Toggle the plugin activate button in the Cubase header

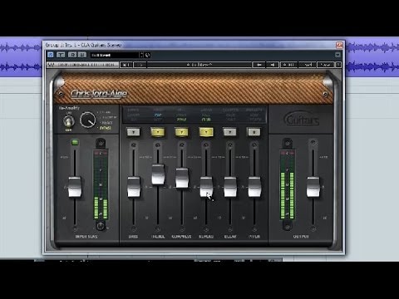[x=51, y=55]
